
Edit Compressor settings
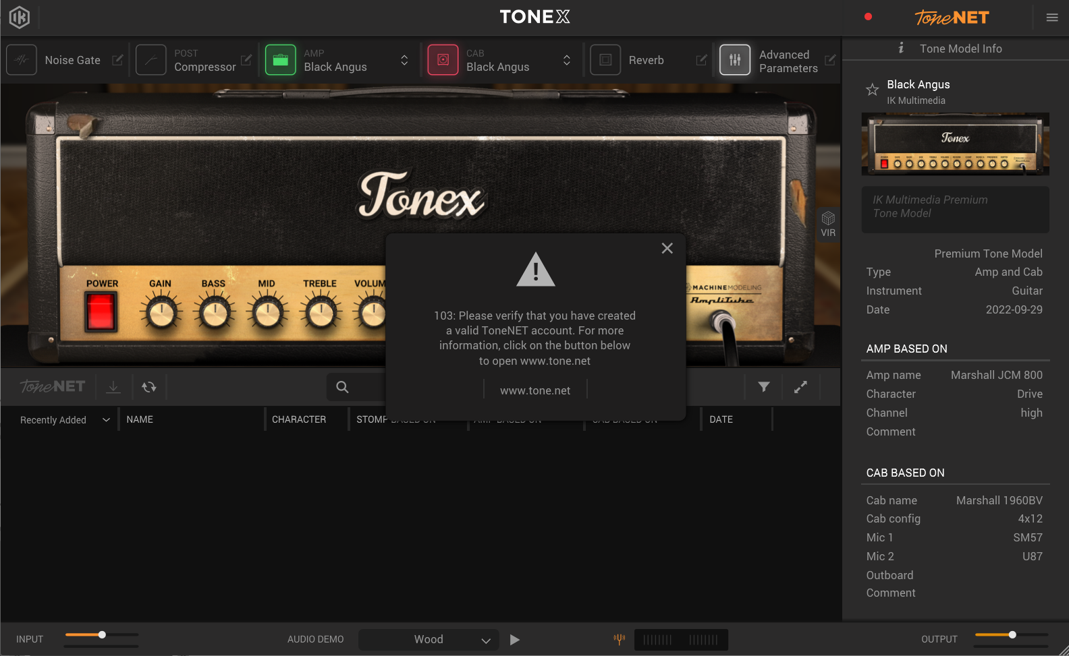click(246, 60)
